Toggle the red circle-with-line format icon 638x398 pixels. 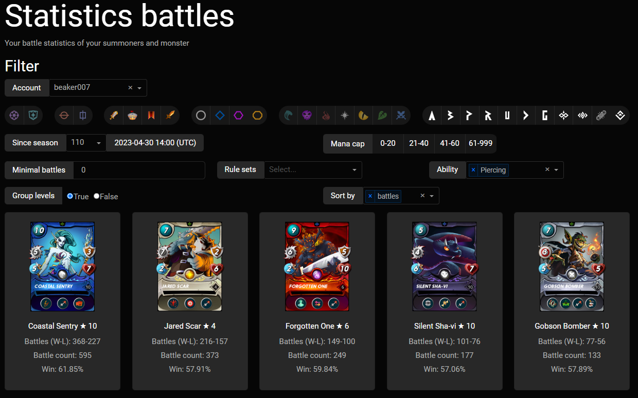coord(64,116)
